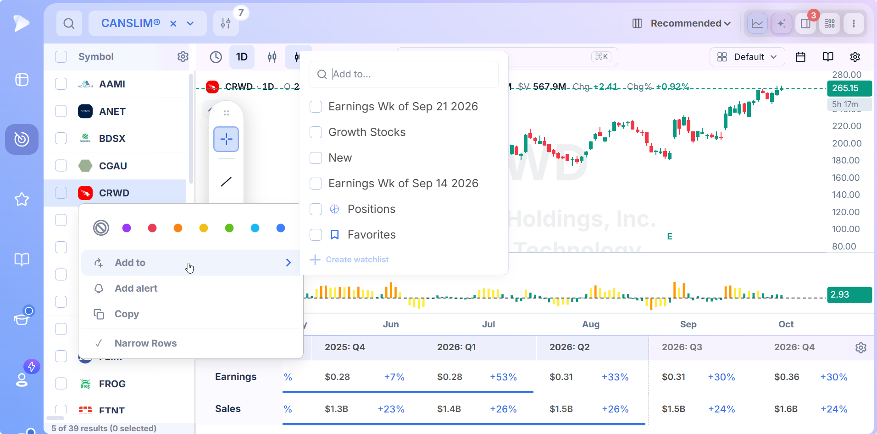The image size is (877, 434).
Task: Open earnings table settings gear
Action: tap(861, 347)
